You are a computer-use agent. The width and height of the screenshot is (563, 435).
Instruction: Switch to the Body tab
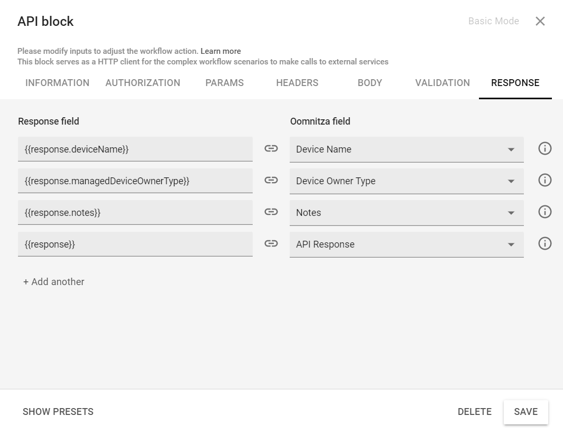(370, 83)
